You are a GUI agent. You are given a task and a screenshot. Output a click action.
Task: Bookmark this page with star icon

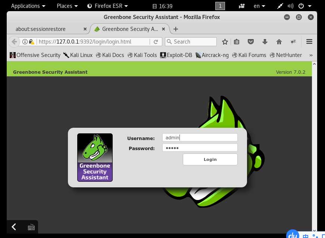[x=225, y=42]
